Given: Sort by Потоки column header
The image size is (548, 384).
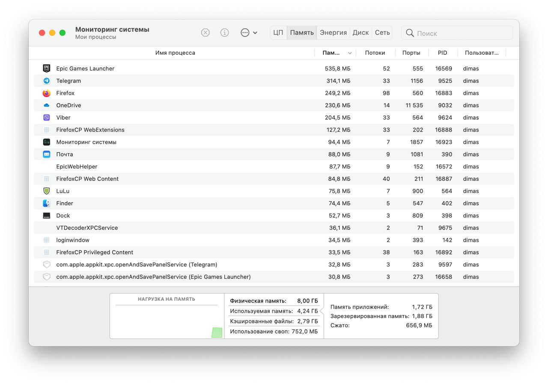Looking at the screenshot, I should coord(375,53).
